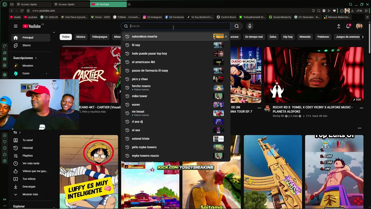The width and height of the screenshot is (371, 209).
Task: Collapse sidebar scroll-up arrow
Action: tap(54, 33)
